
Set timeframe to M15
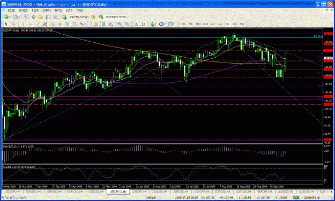click(198, 24)
